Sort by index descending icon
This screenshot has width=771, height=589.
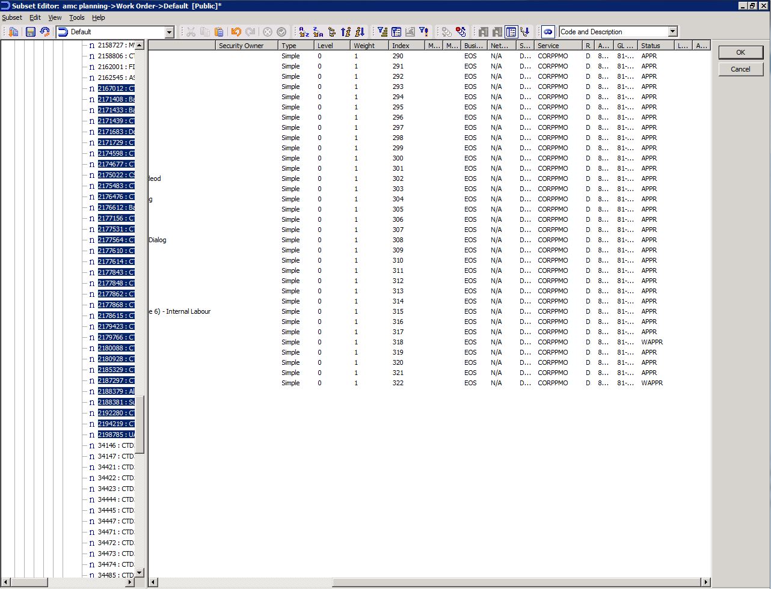coord(360,32)
